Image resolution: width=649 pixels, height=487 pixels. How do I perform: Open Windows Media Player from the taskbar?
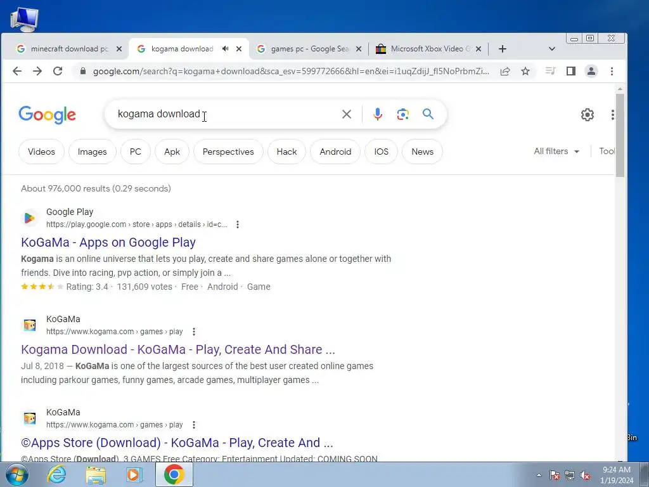134,475
